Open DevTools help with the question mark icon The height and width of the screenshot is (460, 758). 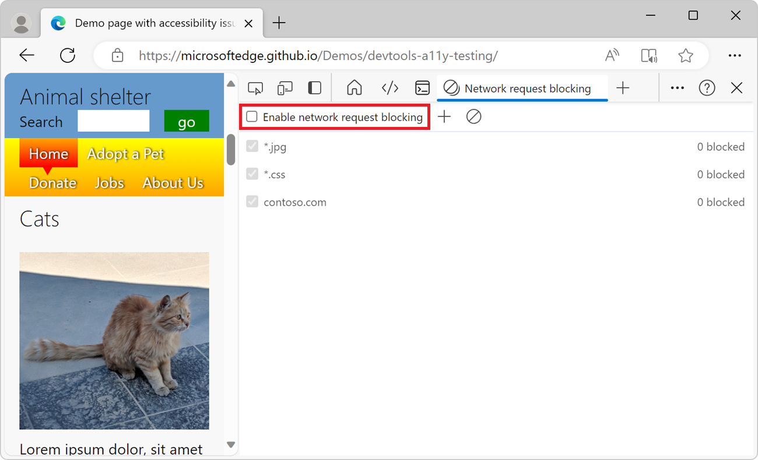707,88
